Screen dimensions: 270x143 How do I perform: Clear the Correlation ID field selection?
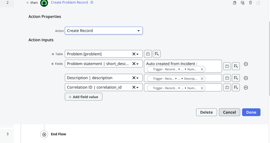tap(134, 87)
